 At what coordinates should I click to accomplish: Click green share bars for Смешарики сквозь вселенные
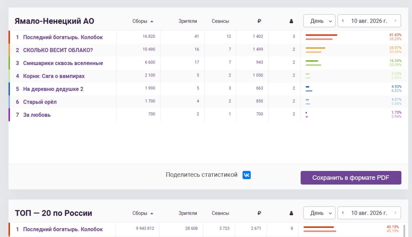313,63
